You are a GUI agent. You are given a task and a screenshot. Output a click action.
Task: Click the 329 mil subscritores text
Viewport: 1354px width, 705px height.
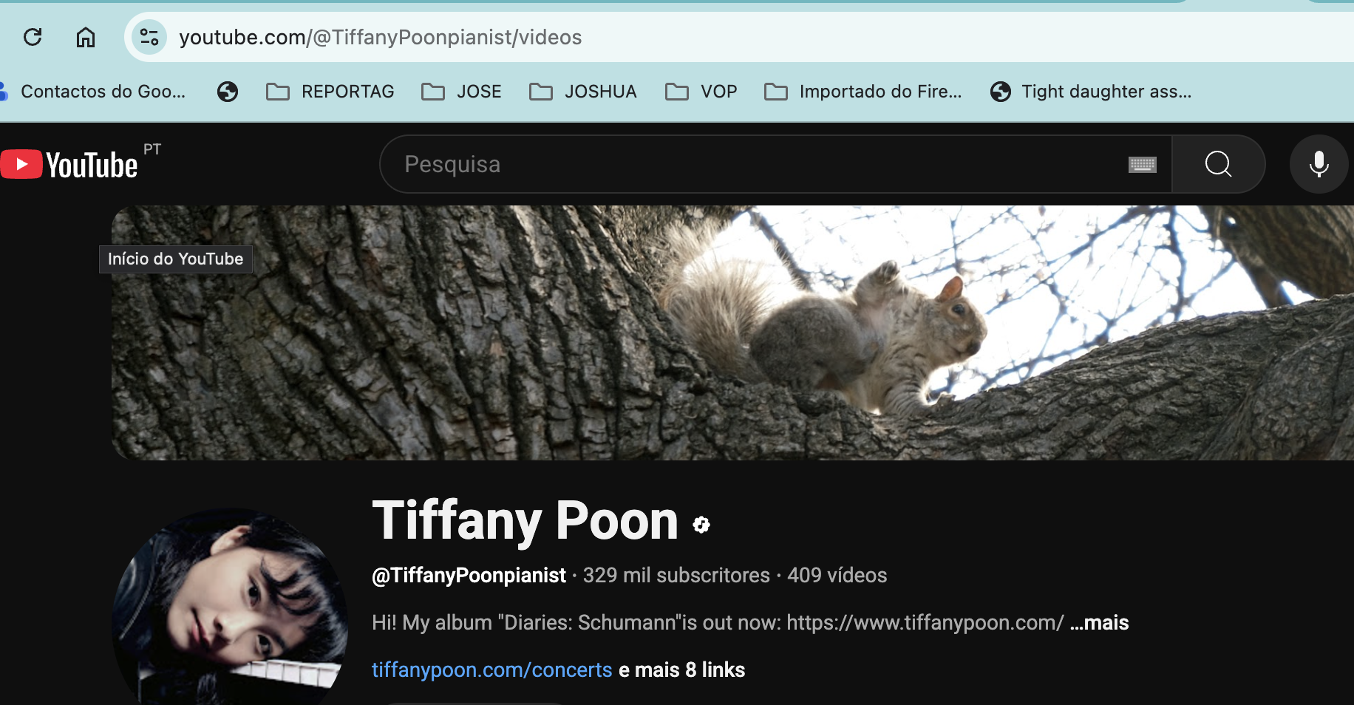coord(676,575)
